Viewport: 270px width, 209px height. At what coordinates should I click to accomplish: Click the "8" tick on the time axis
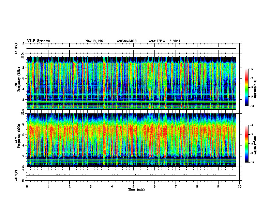[197, 186]
